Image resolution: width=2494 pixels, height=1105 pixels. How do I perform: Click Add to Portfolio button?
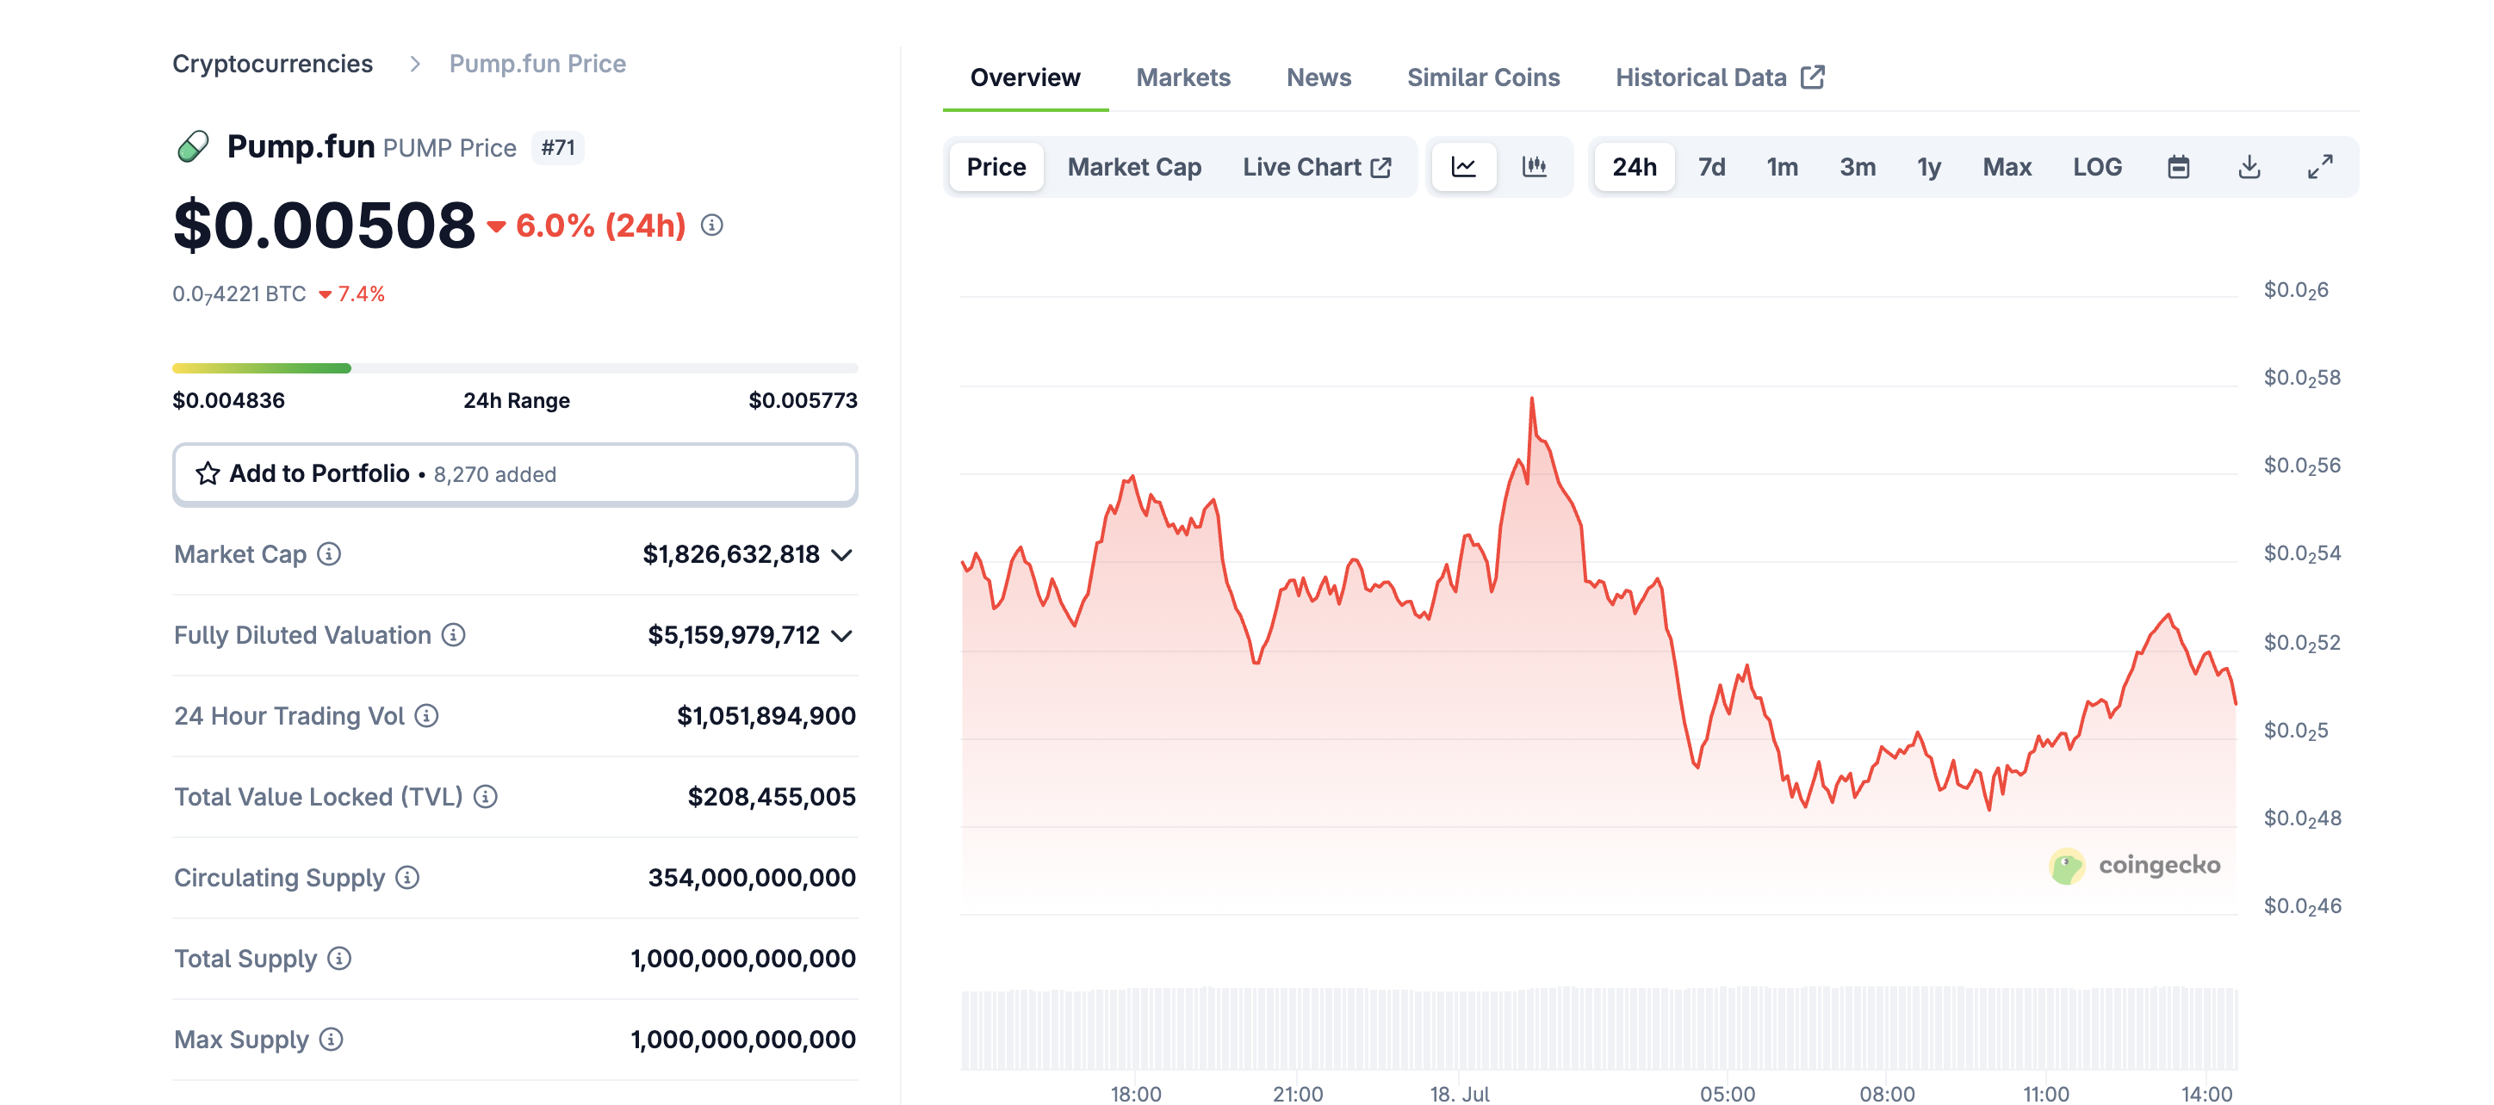coord(515,474)
